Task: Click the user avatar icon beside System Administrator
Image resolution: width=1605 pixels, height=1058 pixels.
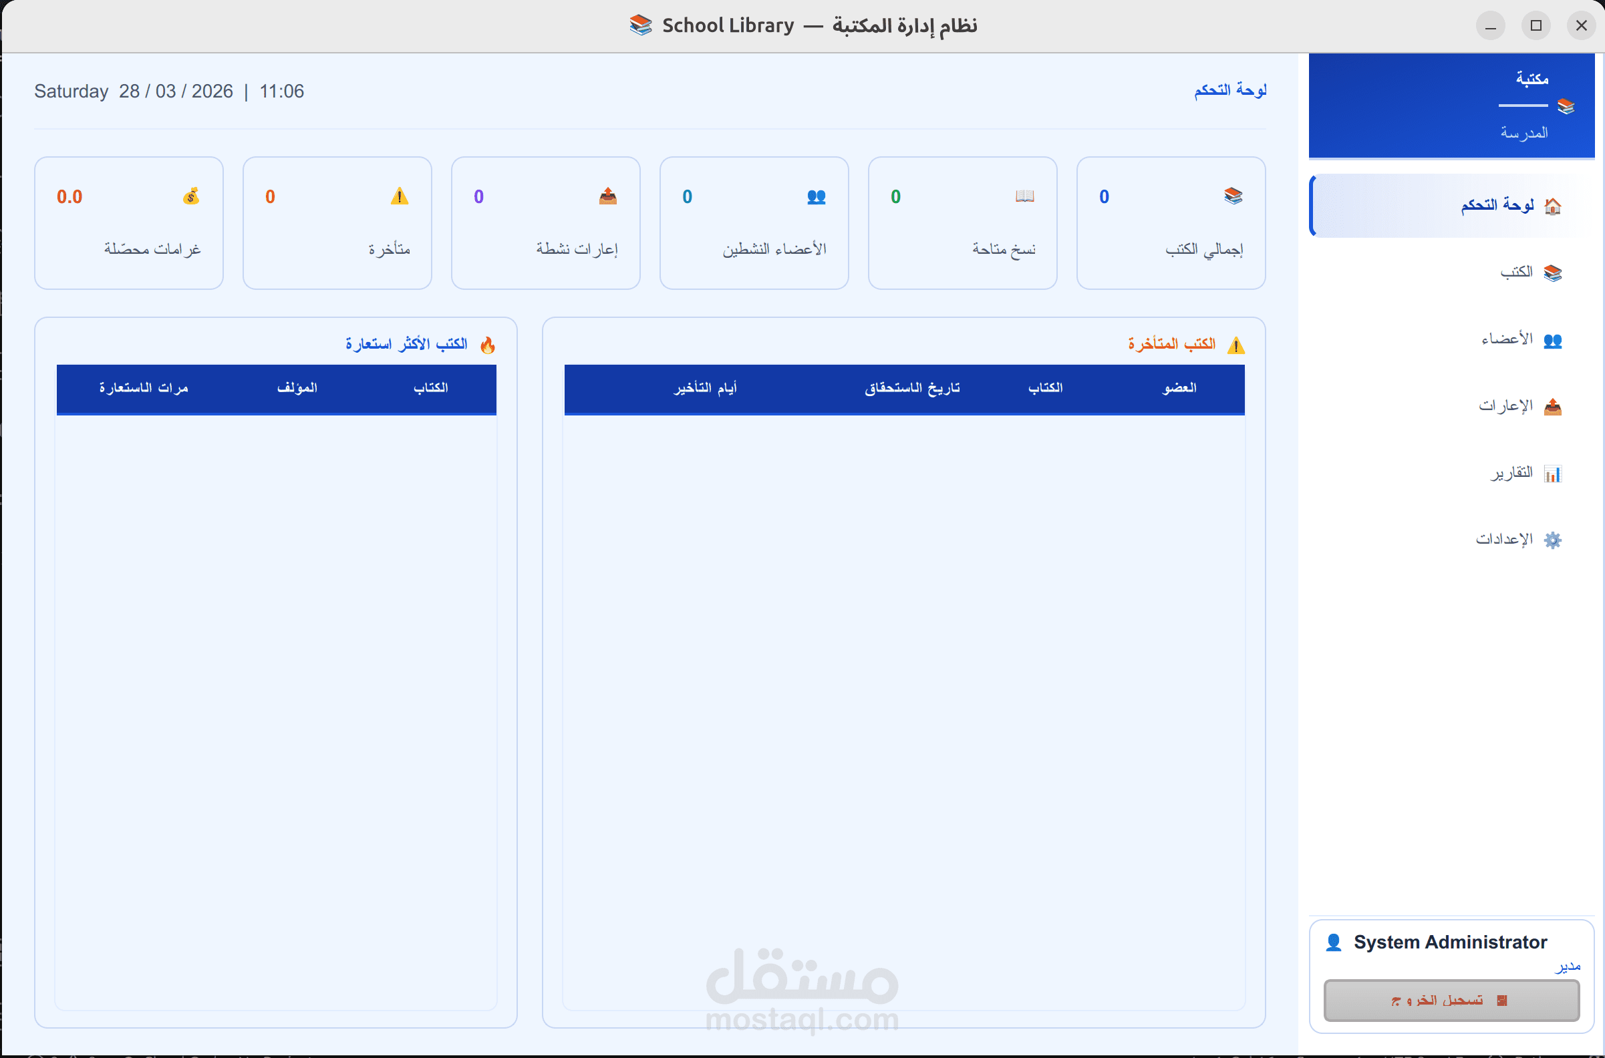Action: (x=1333, y=942)
